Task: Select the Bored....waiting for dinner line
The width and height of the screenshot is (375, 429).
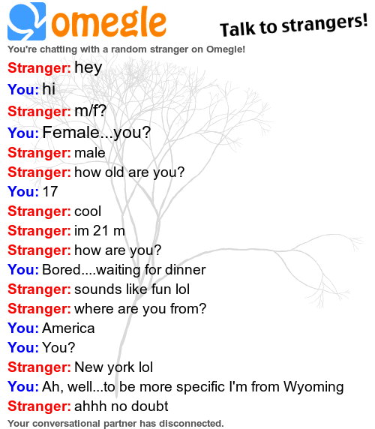Action: pyautogui.click(x=106, y=270)
